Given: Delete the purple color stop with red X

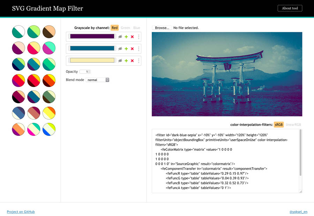Looking at the screenshot, I should point(132,37).
